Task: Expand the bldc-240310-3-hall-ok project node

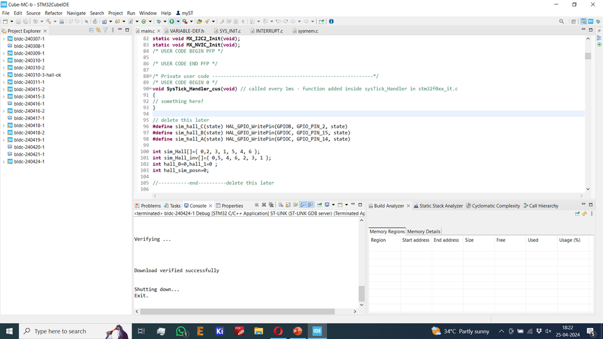Action: 4,75
